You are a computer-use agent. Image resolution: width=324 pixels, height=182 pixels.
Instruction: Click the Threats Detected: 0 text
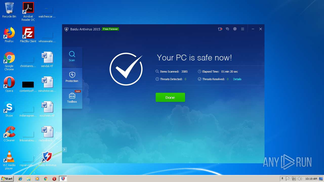point(171,79)
